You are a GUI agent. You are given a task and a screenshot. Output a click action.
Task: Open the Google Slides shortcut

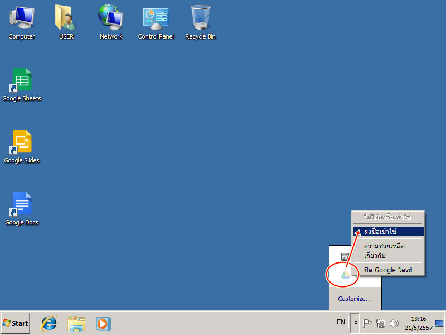(22, 147)
